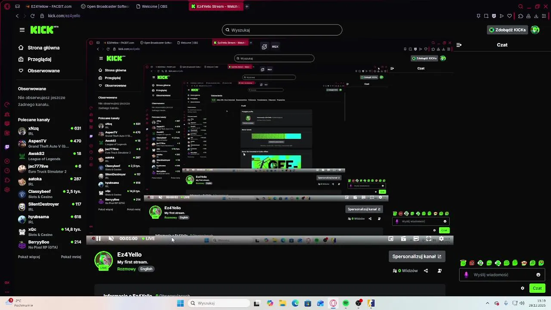This screenshot has width=551, height=310.
Task: Collapse the chat panel with arrow icon
Action: tap(459, 45)
